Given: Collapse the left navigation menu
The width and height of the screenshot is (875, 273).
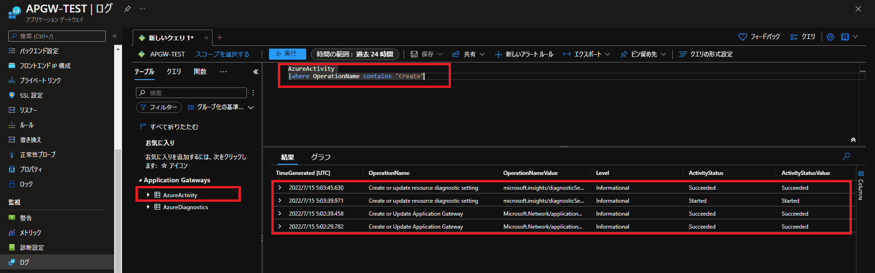Looking at the screenshot, I should coord(115,36).
